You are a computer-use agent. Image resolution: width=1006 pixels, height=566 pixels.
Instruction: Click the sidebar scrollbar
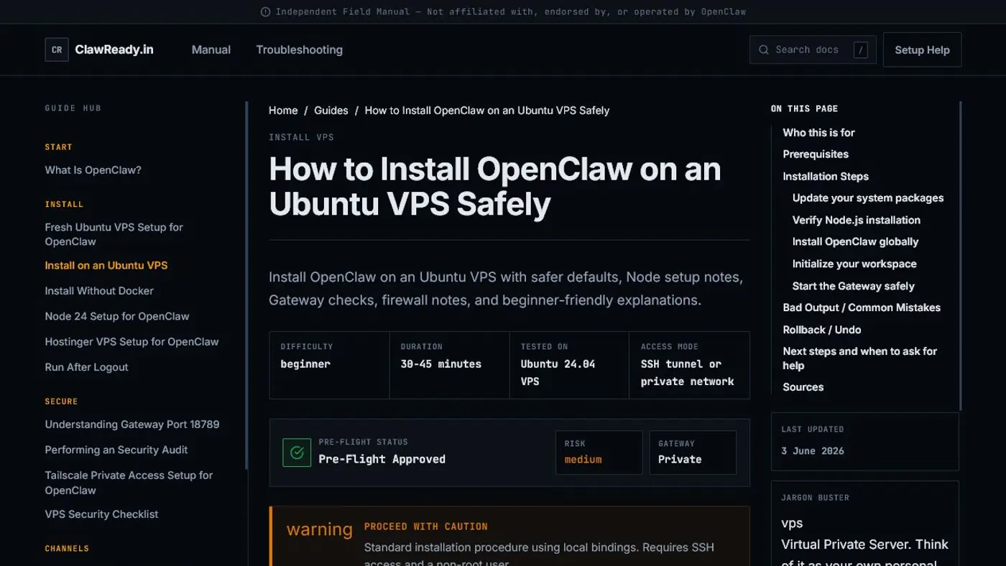(247, 286)
